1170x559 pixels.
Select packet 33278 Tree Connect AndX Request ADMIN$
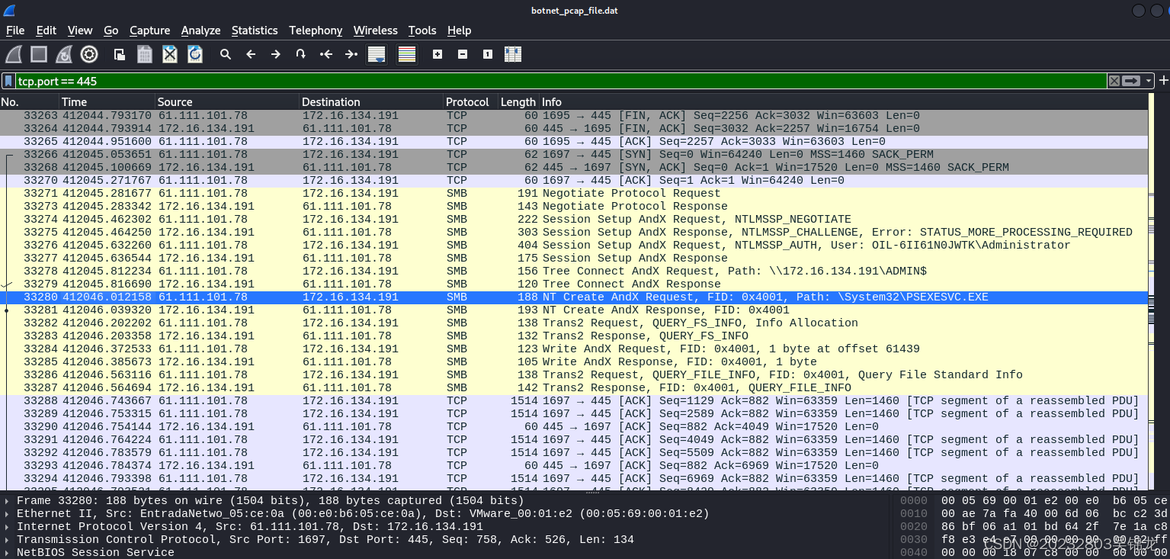[574, 271]
